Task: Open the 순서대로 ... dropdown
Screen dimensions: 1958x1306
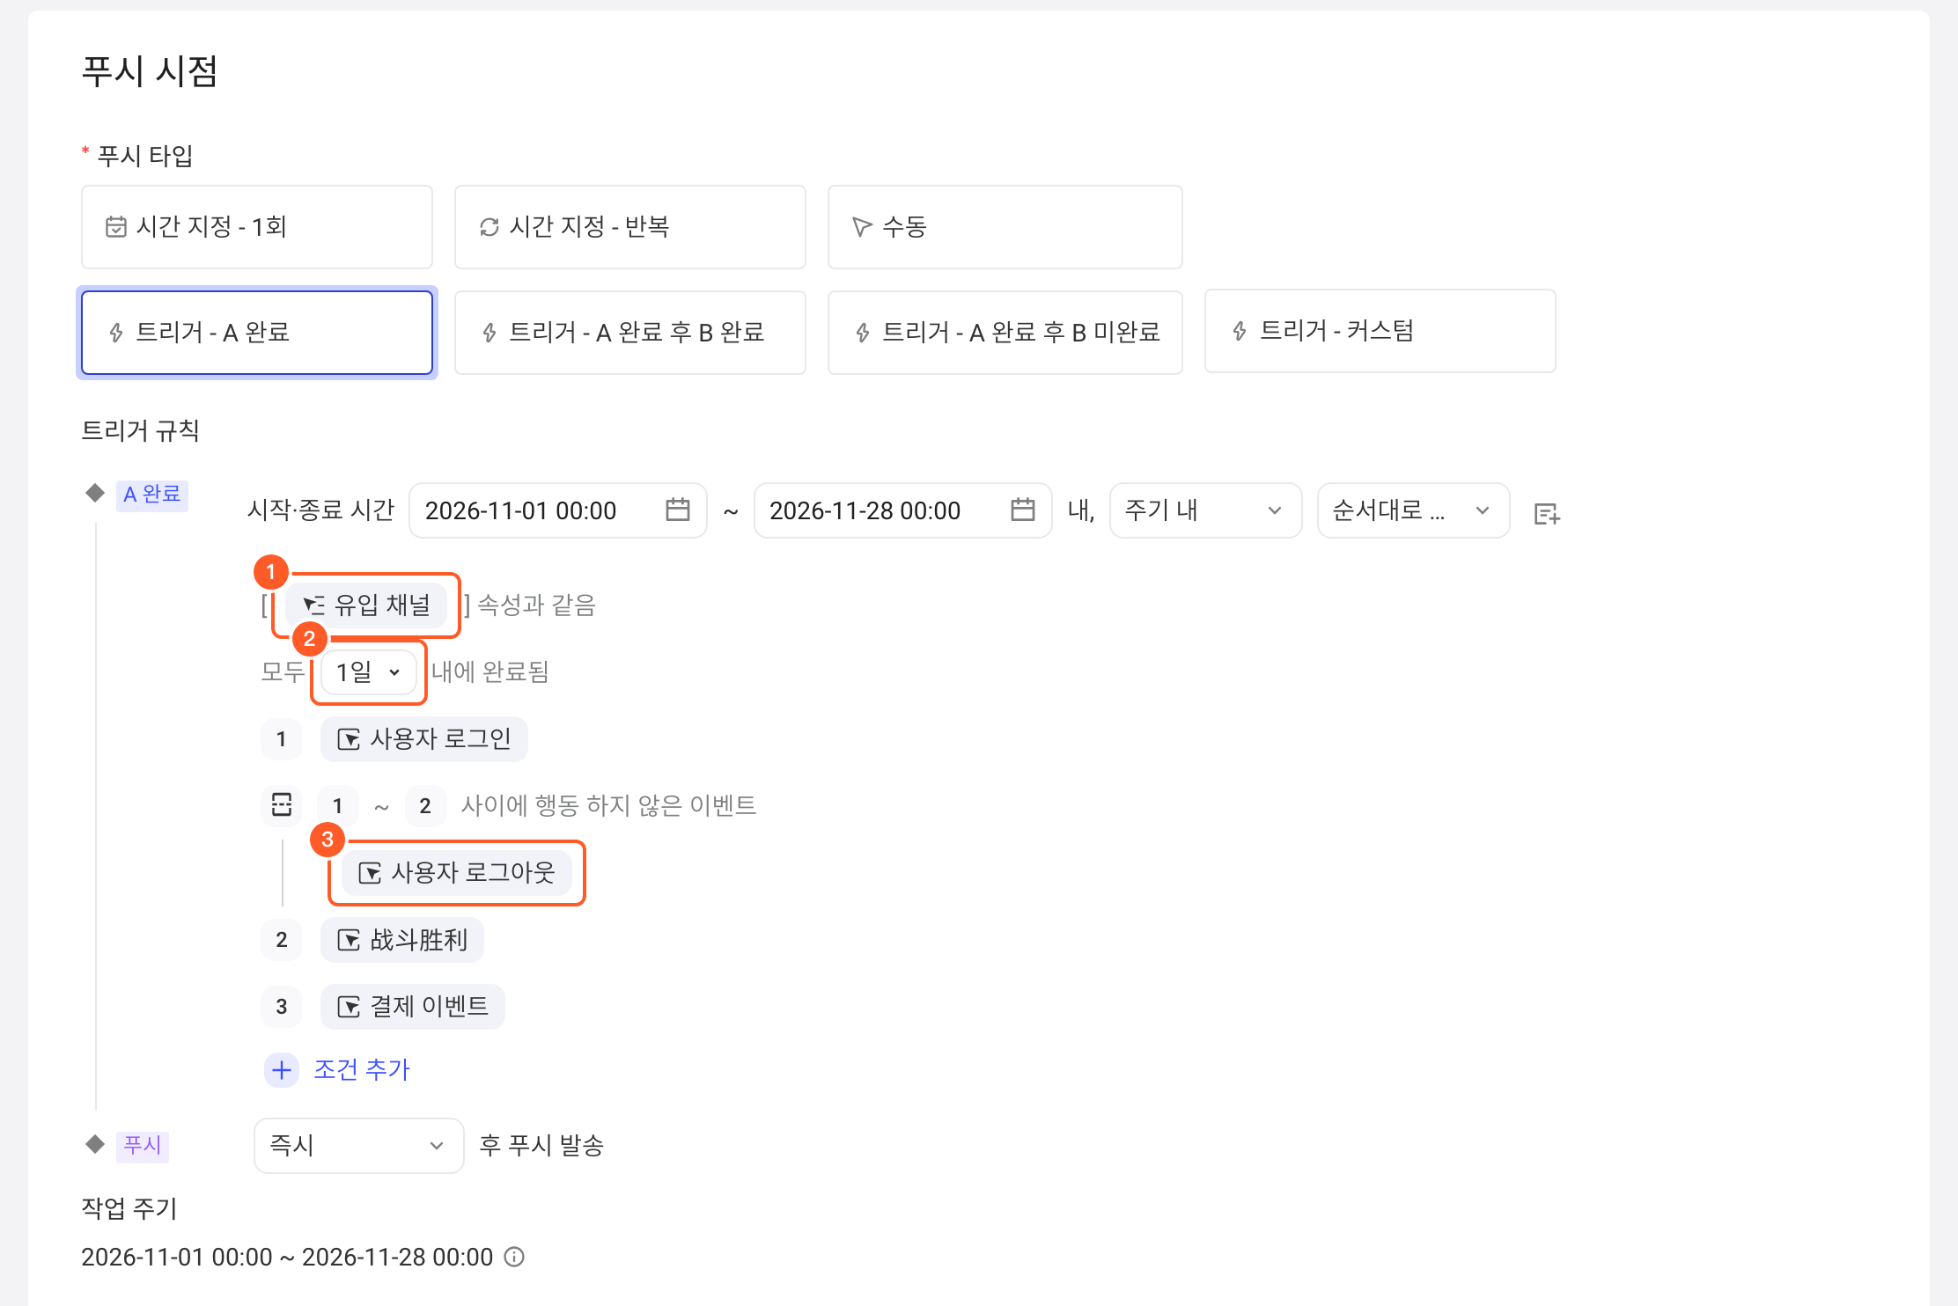Action: point(1414,510)
